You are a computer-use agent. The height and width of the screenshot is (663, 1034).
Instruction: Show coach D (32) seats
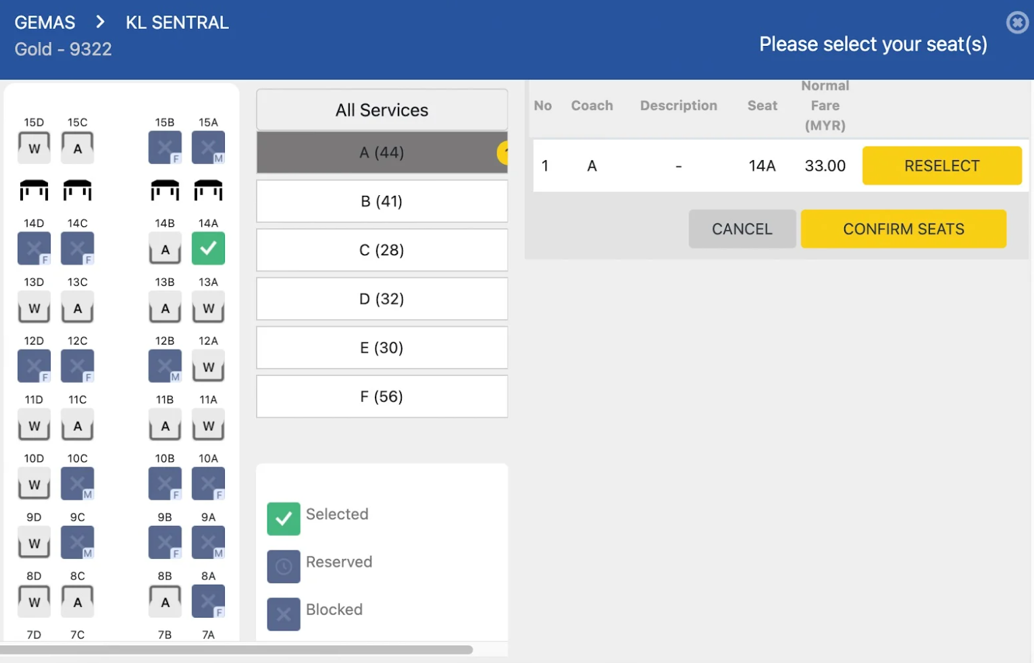(x=382, y=299)
